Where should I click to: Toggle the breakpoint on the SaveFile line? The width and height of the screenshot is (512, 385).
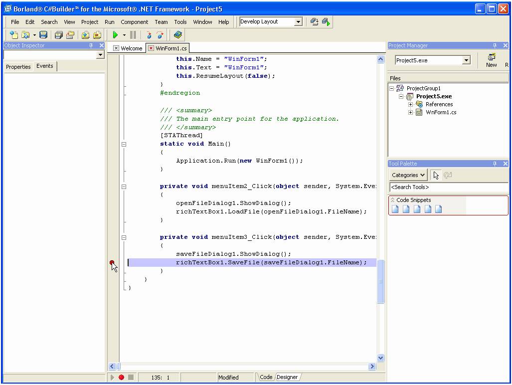pyautogui.click(x=112, y=263)
